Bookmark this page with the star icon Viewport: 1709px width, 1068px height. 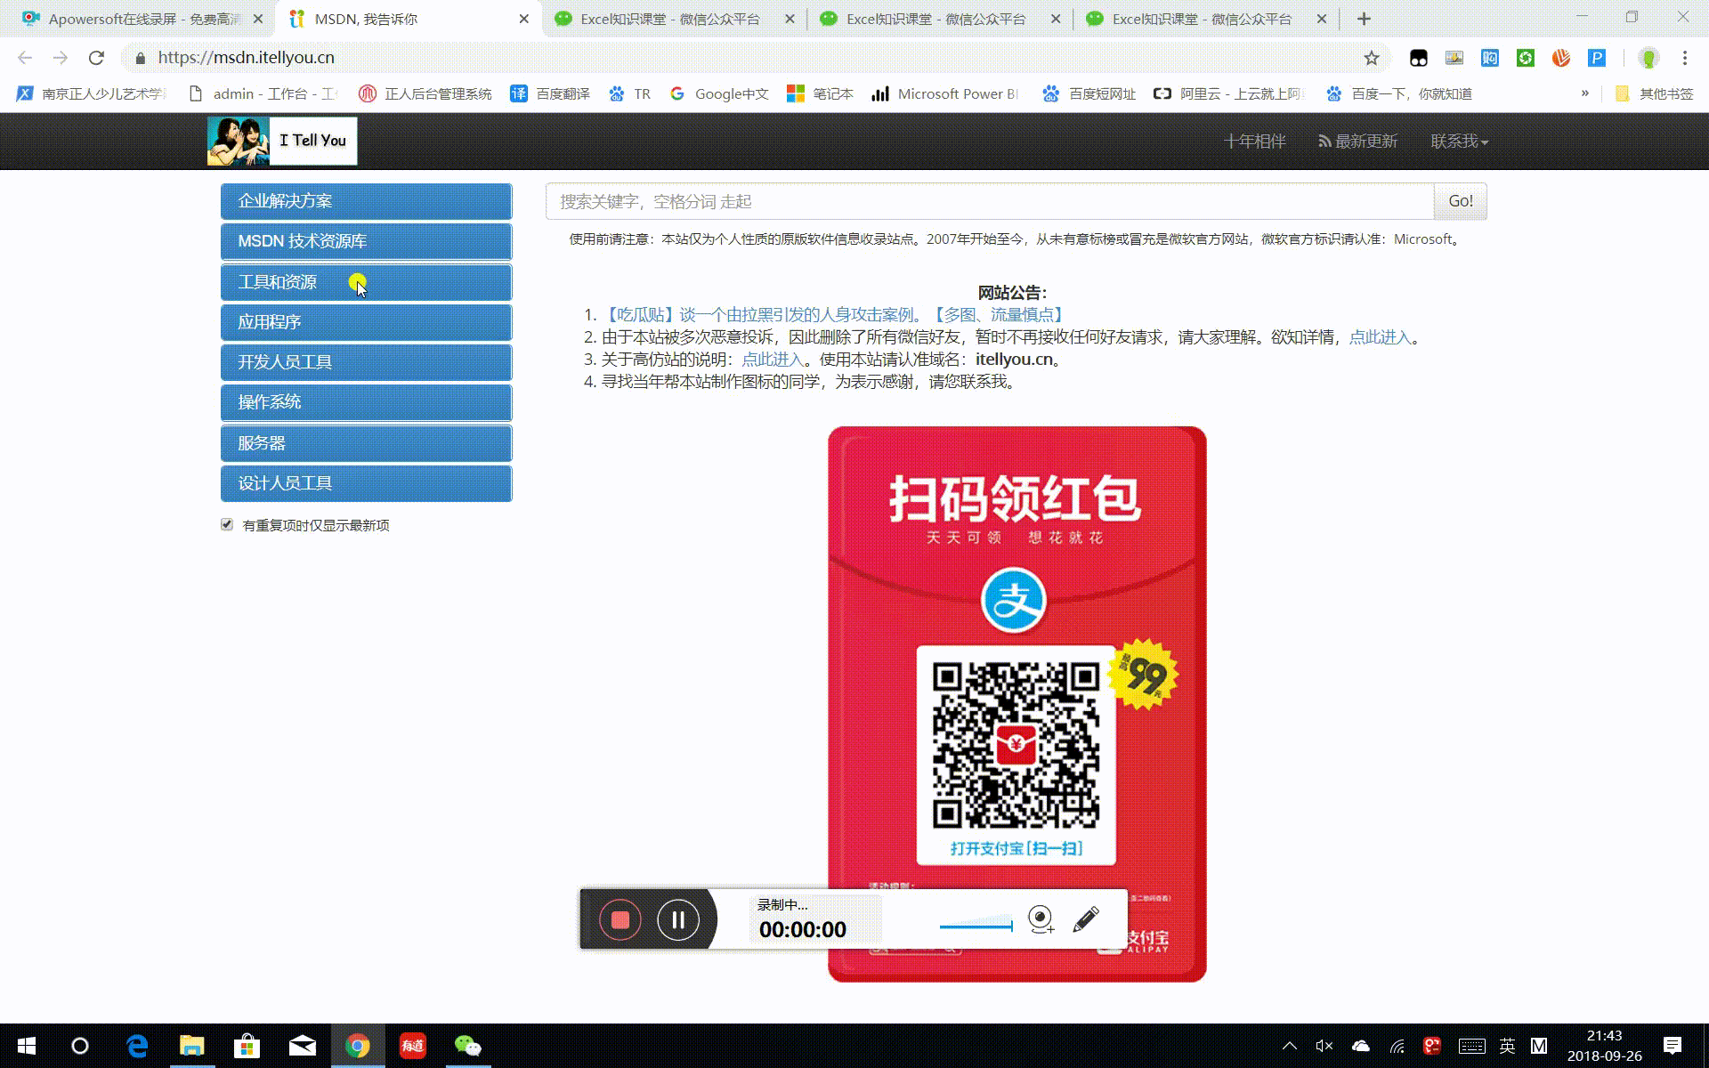(1371, 58)
